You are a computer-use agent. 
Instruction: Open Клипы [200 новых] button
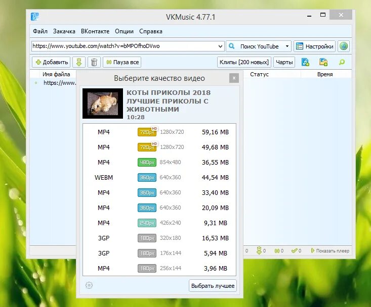244,62
